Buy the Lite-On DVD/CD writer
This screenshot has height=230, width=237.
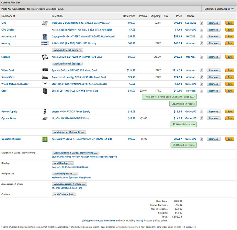pyautogui.click(x=229, y=118)
